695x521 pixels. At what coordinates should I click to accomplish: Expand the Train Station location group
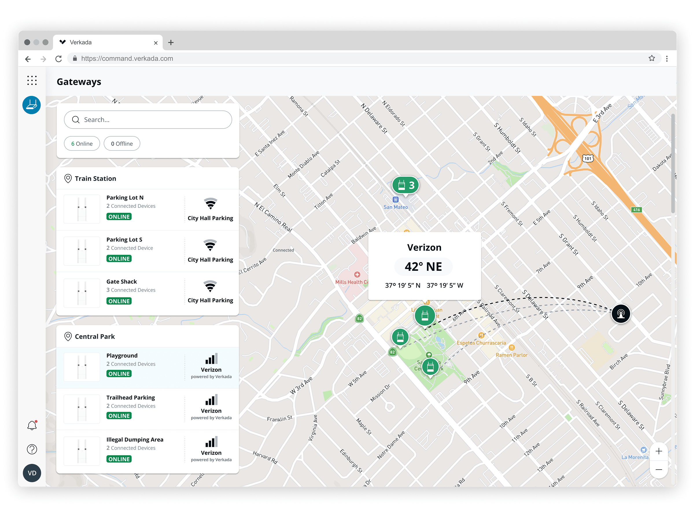pos(95,179)
